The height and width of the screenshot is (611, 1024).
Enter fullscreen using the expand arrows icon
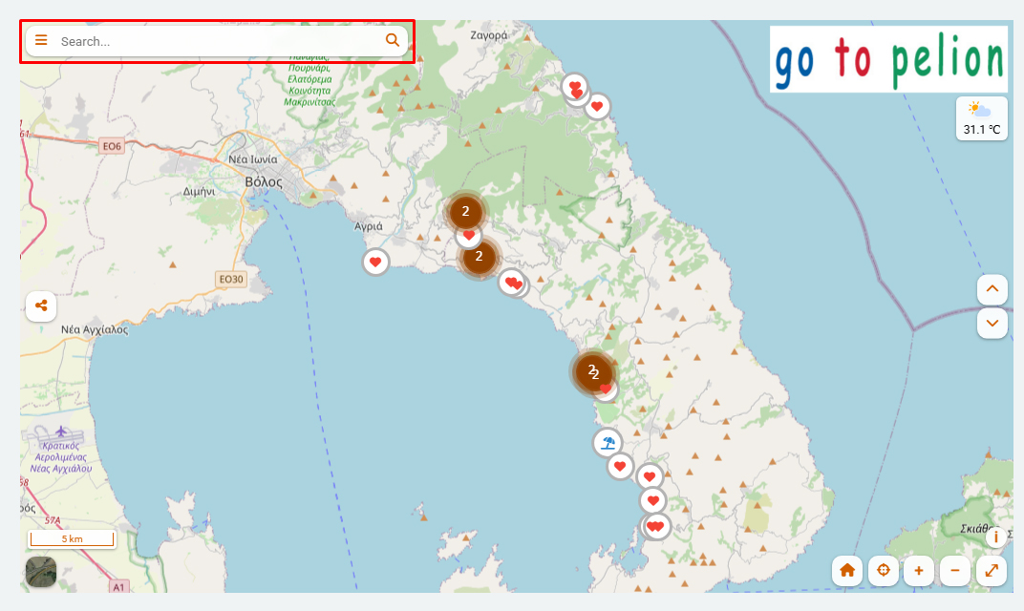click(x=992, y=571)
